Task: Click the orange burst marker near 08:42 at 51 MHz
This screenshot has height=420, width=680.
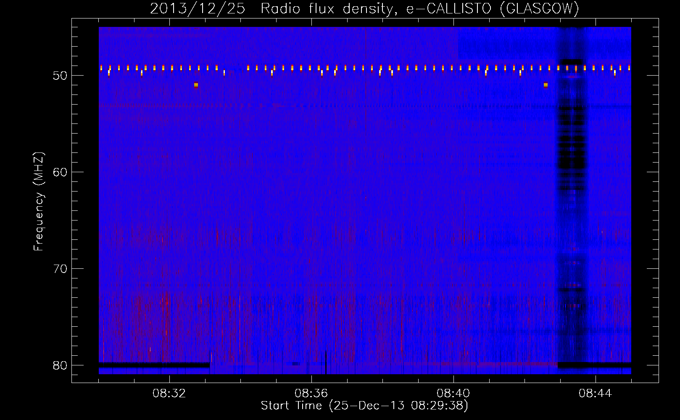Action: point(546,85)
